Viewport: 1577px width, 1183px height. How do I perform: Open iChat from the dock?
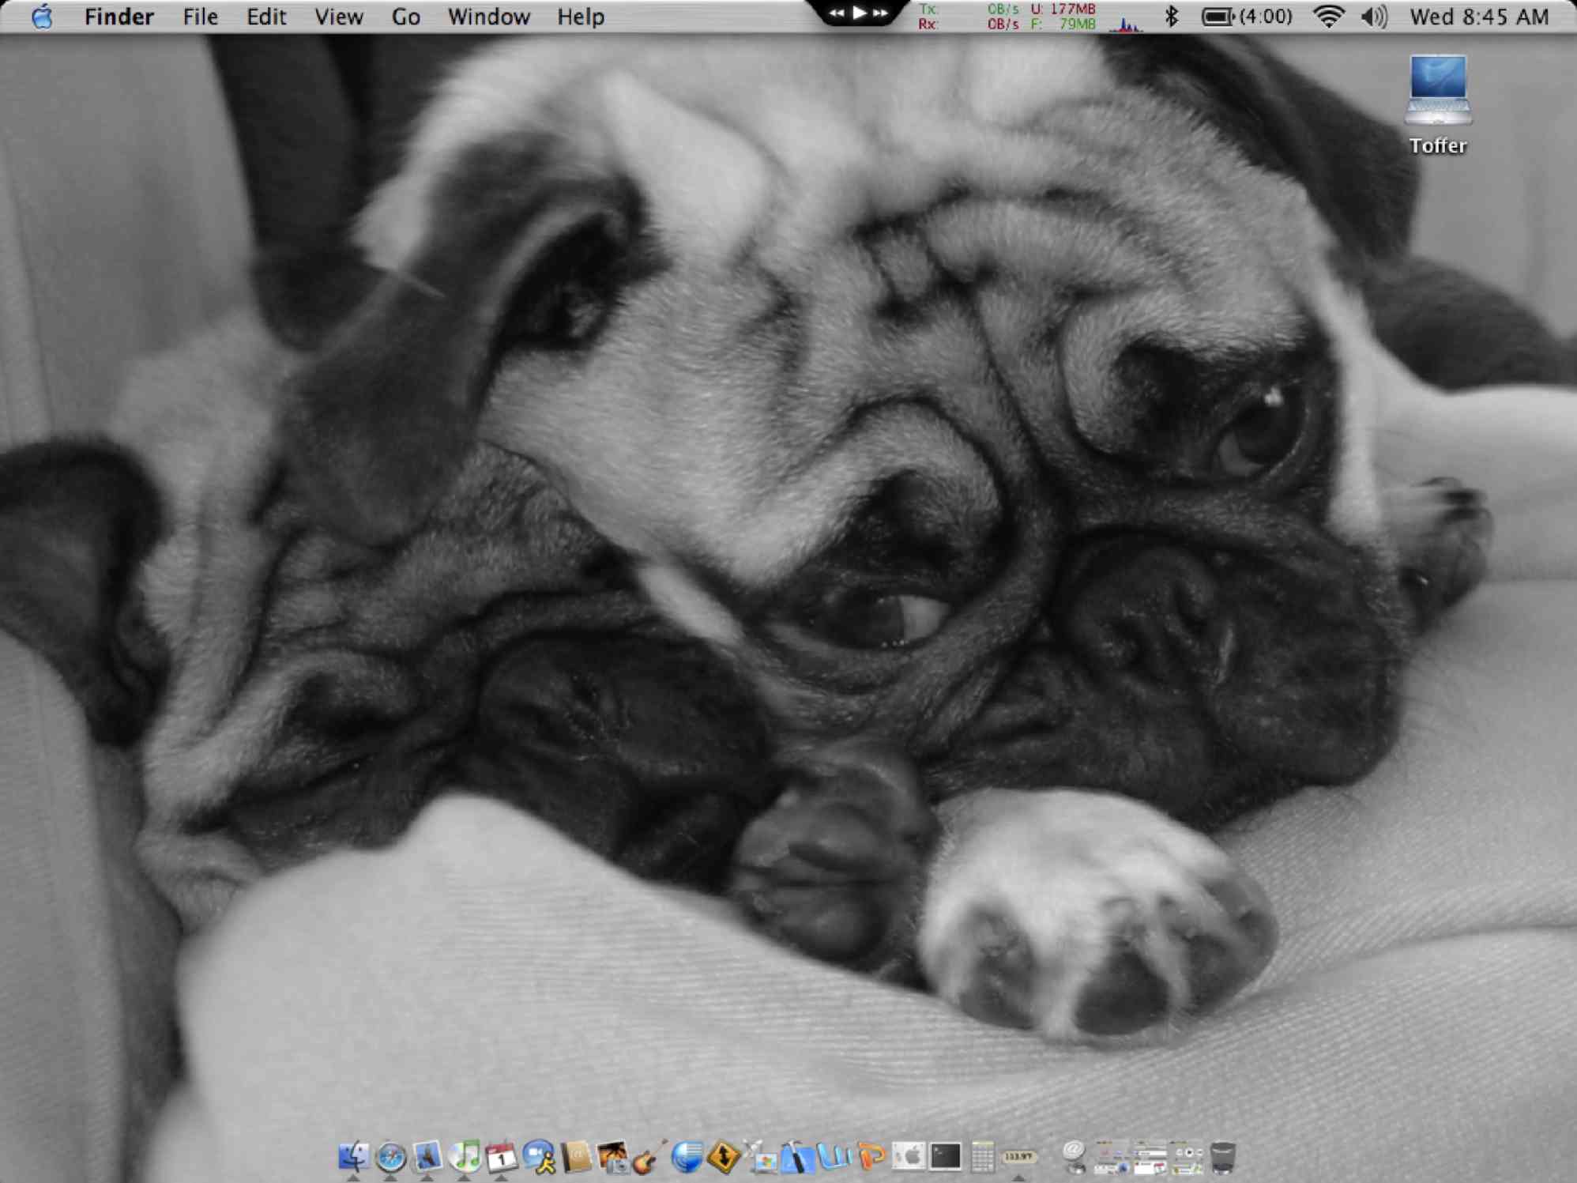[x=540, y=1158]
